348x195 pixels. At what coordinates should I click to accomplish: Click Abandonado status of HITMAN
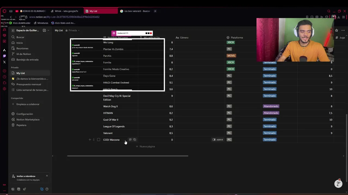(x=271, y=113)
